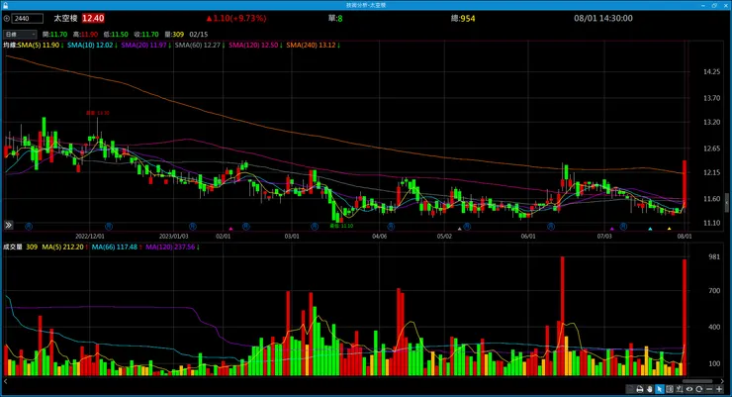
Task: Click the monthly marker right of 07/03
Action: click(x=623, y=226)
